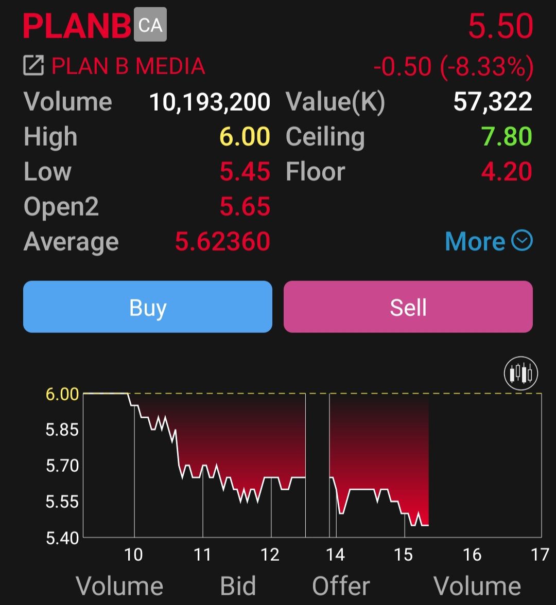556x605 pixels.
Task: Open the PLAN B MEDIA external link icon
Action: (x=33, y=65)
